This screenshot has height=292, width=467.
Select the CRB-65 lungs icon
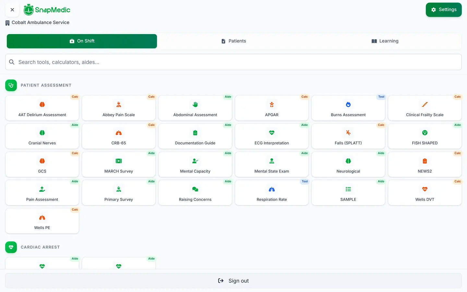point(119,133)
